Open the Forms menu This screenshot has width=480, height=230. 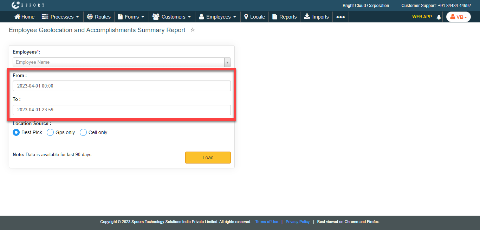click(x=131, y=17)
